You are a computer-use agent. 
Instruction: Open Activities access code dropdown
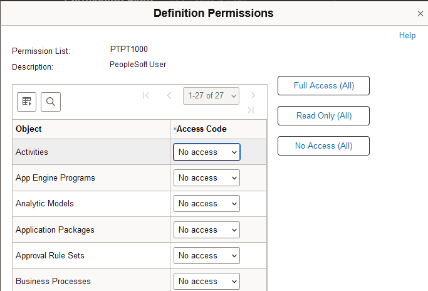click(x=206, y=152)
